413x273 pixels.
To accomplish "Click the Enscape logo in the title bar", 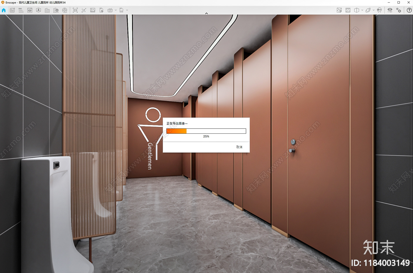I will 3,3.
